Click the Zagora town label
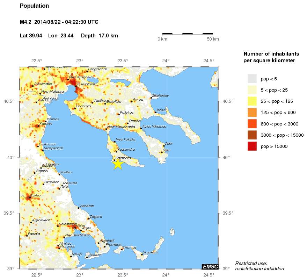The width and height of the screenshot is (307, 280). pos(96,217)
